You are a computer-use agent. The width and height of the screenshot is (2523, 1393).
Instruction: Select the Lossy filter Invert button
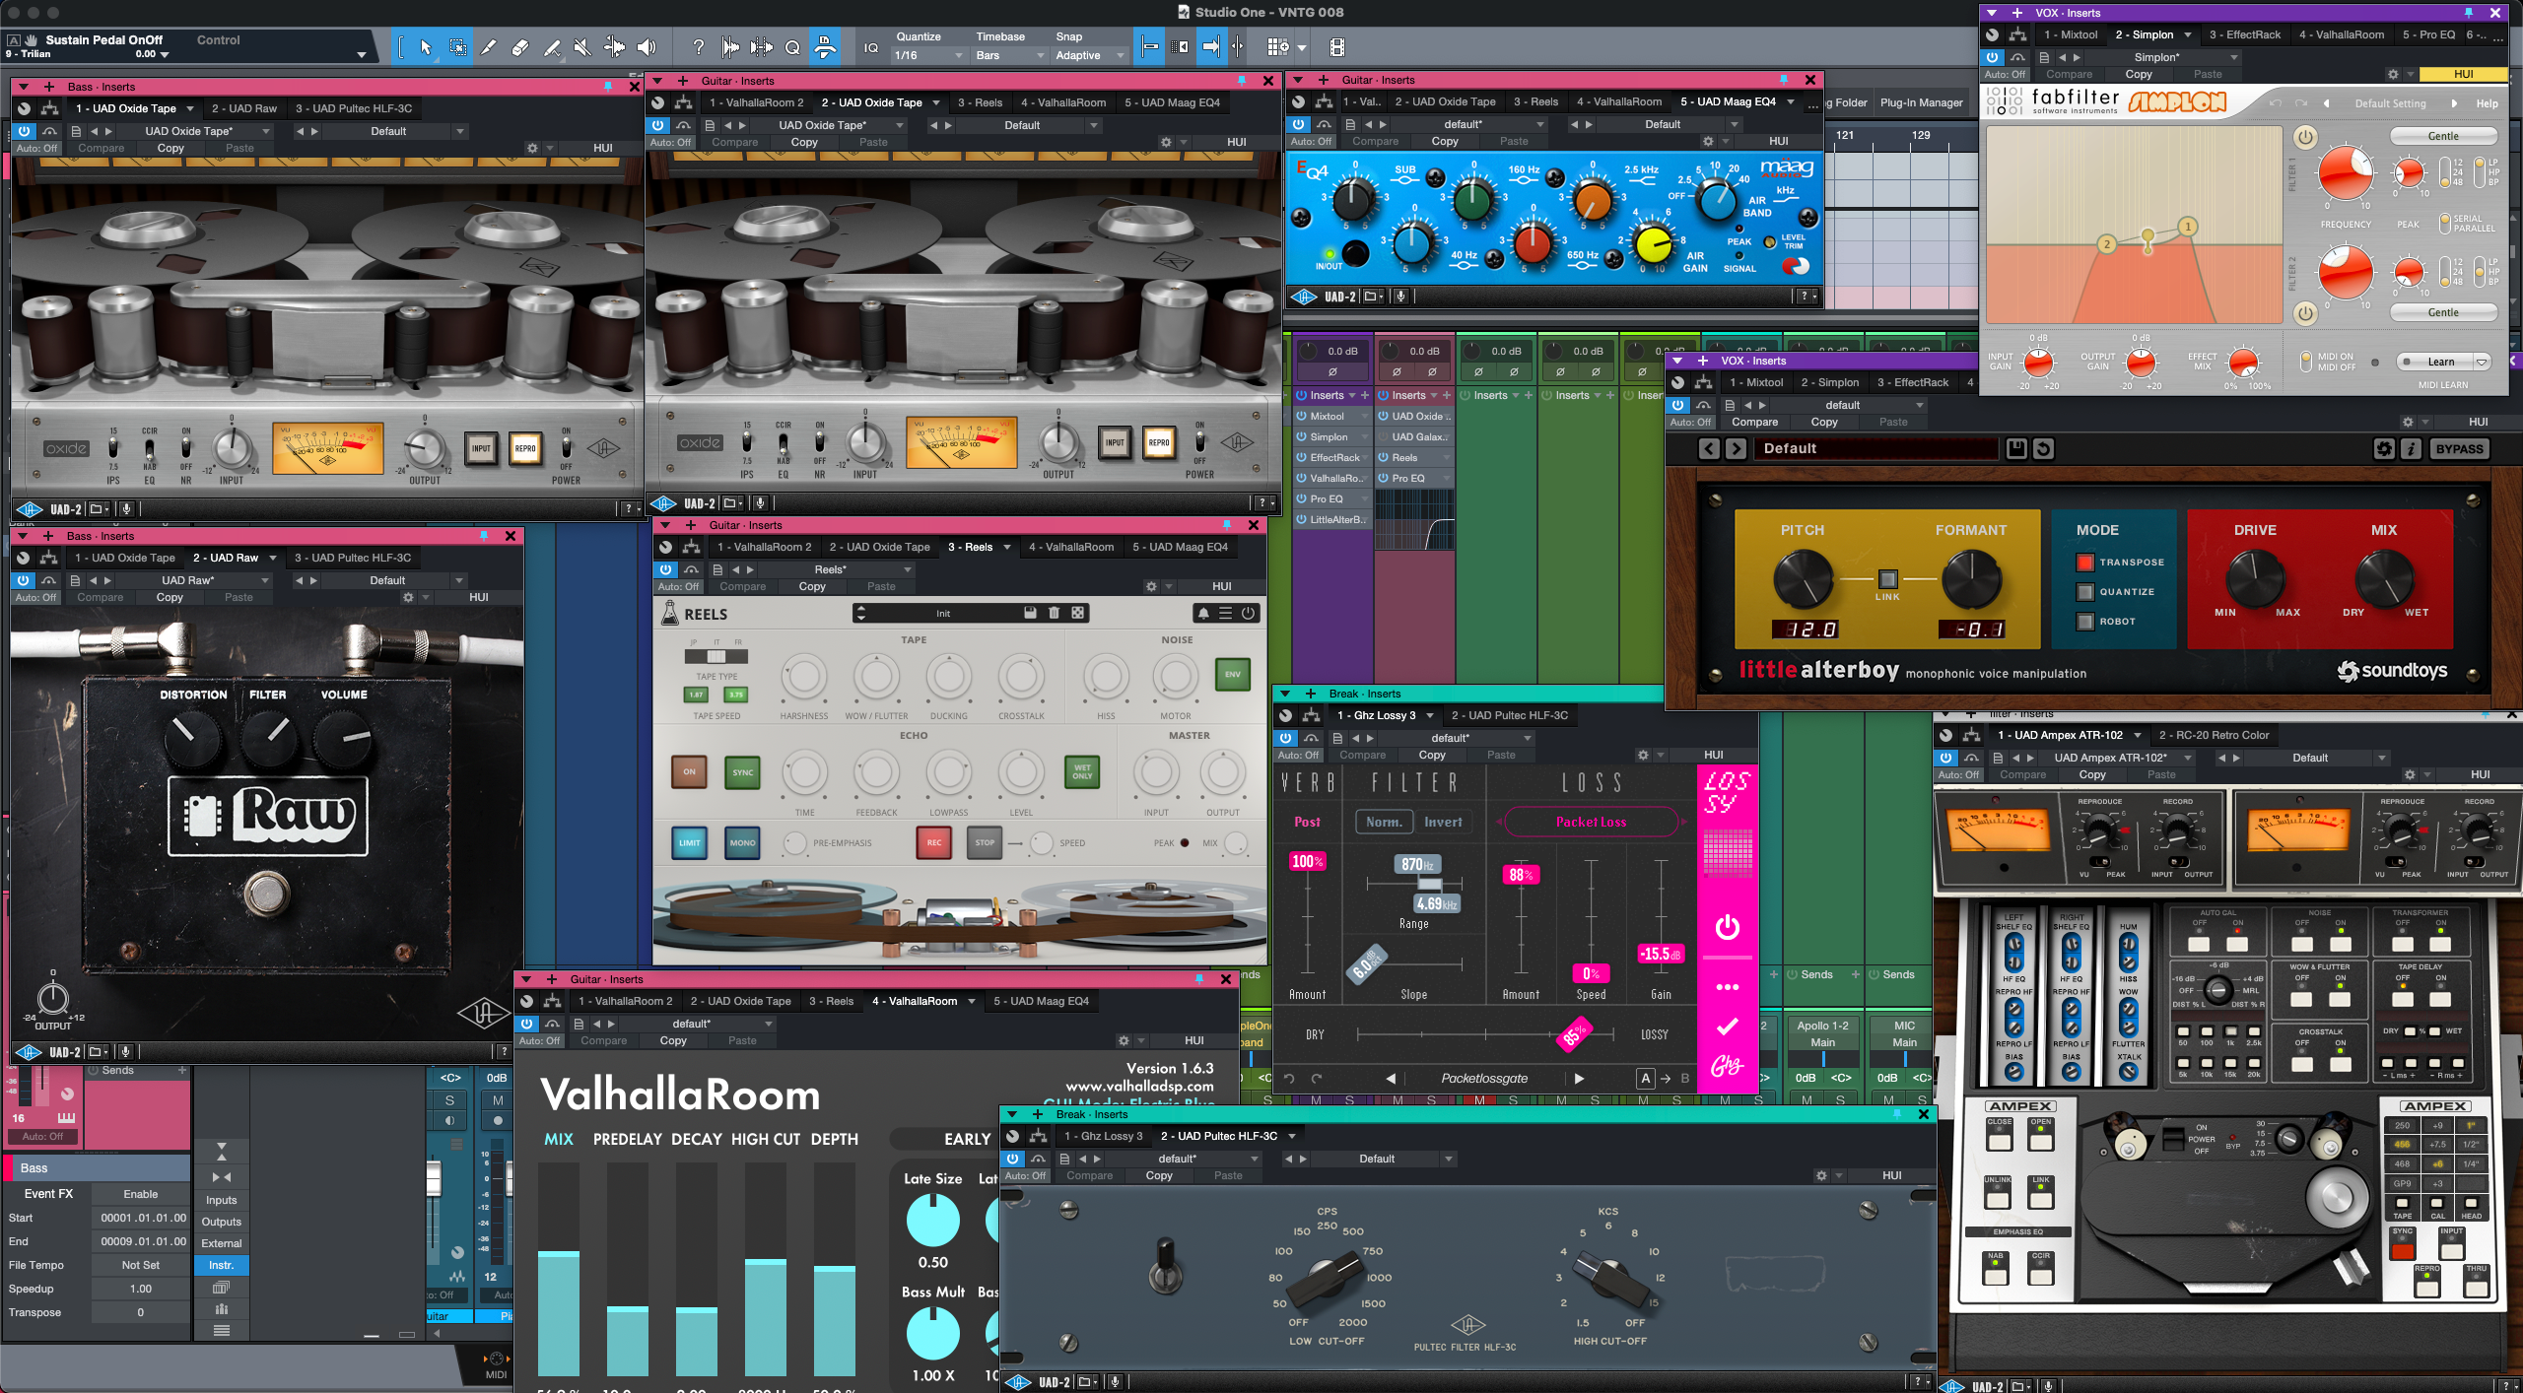(1443, 822)
